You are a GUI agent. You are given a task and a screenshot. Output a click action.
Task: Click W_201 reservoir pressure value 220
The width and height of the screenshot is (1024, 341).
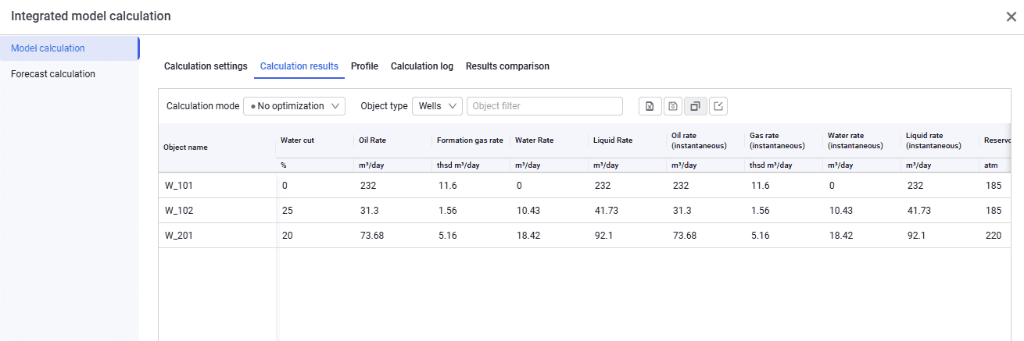point(993,236)
